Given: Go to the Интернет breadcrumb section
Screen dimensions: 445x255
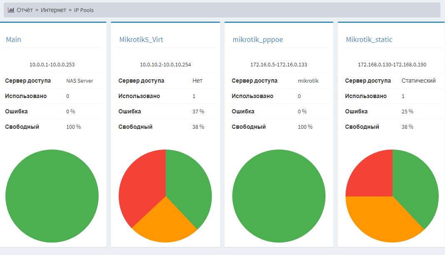Looking at the screenshot, I should (53, 10).
